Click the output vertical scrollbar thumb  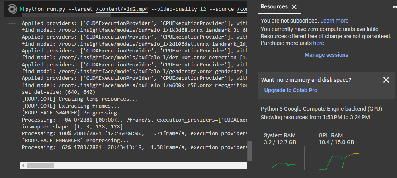tap(250, 151)
